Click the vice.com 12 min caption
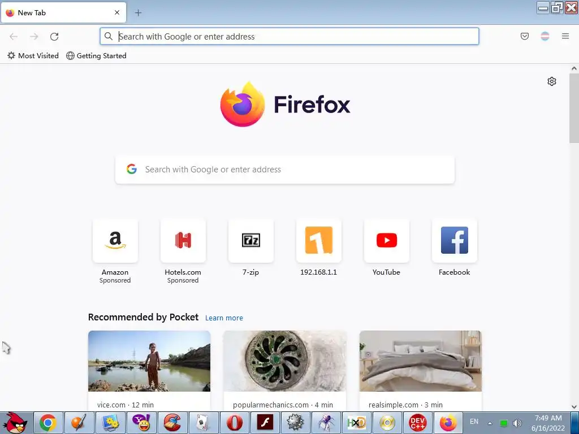This screenshot has height=434, width=579. 126,405
